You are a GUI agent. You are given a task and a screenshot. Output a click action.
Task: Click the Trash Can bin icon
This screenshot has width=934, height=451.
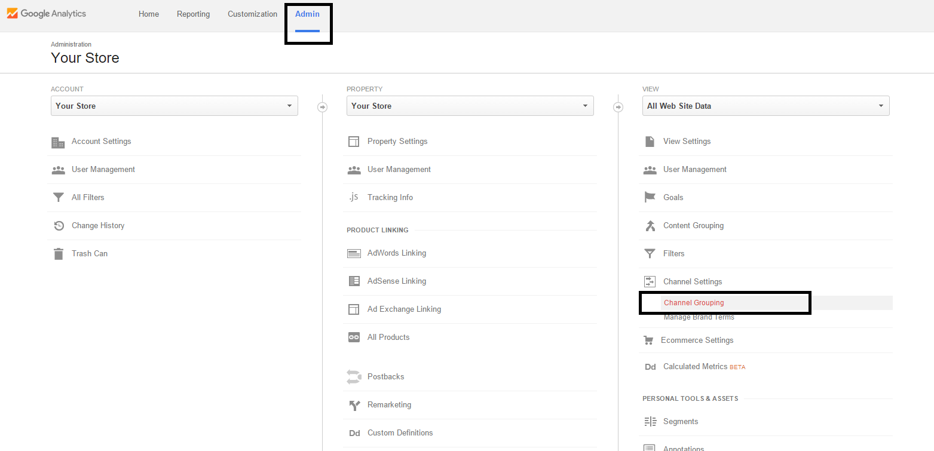[58, 254]
